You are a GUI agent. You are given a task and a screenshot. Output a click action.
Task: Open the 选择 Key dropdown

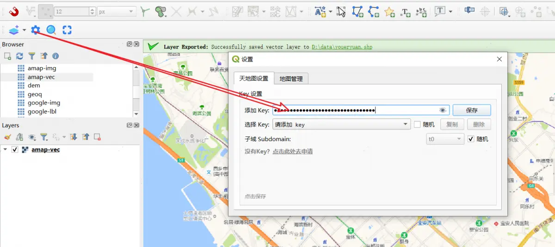pyautogui.click(x=341, y=124)
